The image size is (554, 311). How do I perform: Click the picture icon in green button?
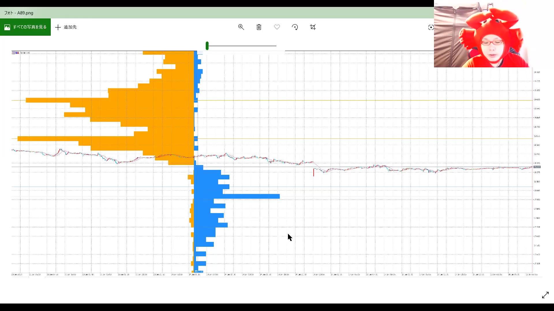[7, 27]
